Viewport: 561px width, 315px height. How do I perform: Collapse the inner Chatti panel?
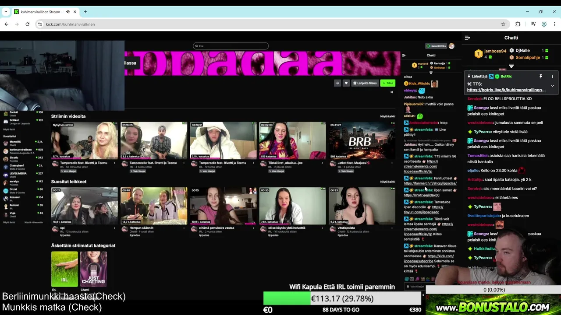tap(404, 56)
